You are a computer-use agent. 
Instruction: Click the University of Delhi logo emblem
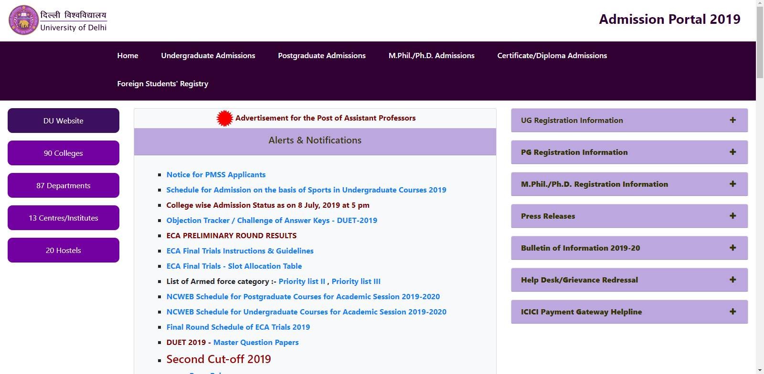click(x=23, y=20)
